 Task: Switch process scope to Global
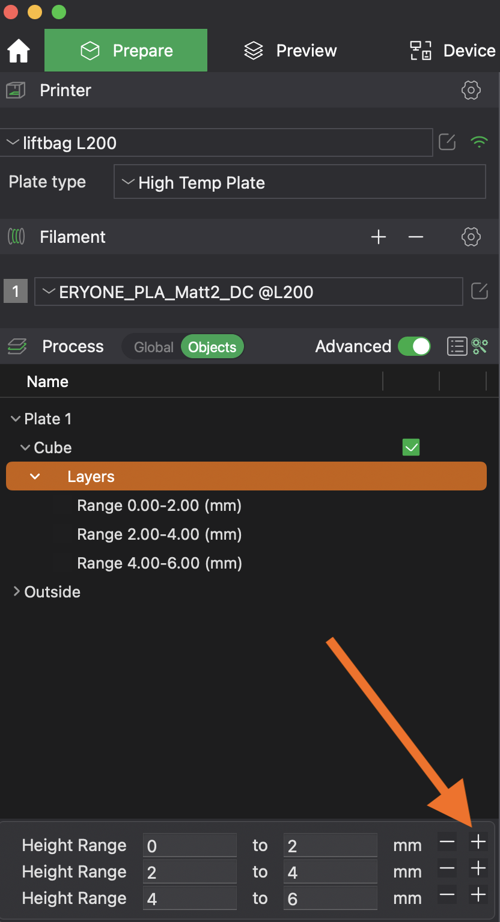154,346
